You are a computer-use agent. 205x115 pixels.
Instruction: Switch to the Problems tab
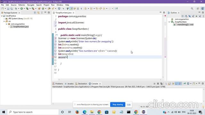pos(58,84)
